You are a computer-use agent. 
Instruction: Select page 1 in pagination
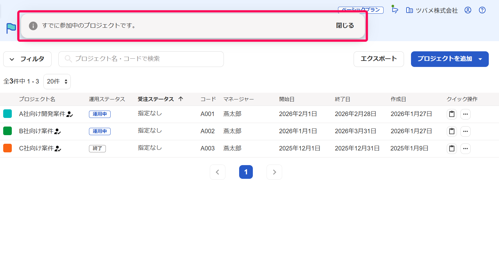(x=246, y=172)
